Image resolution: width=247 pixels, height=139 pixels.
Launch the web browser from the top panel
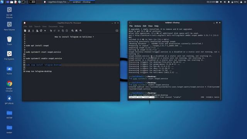(19, 2)
